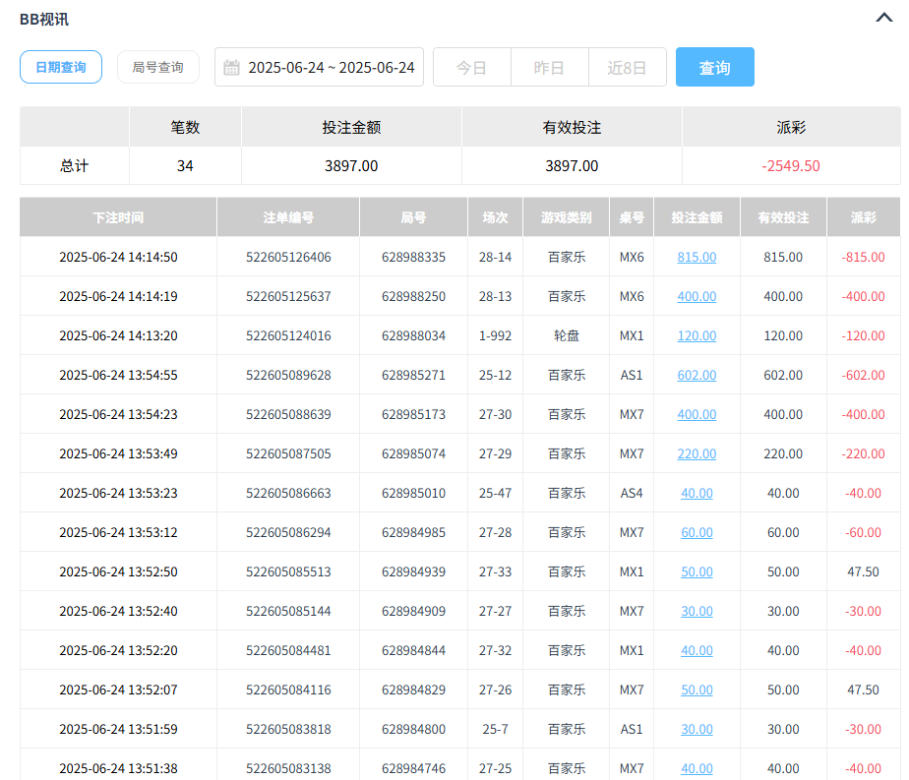Switch to the 局号查询 tab
909x780 pixels.
(157, 67)
